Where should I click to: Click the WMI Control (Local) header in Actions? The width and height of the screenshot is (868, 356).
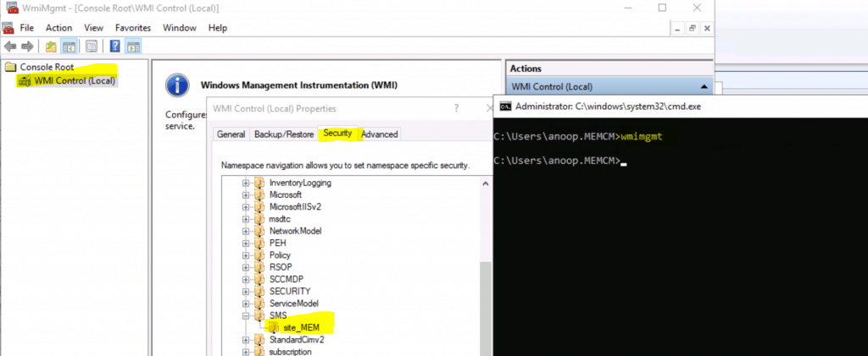(609, 86)
